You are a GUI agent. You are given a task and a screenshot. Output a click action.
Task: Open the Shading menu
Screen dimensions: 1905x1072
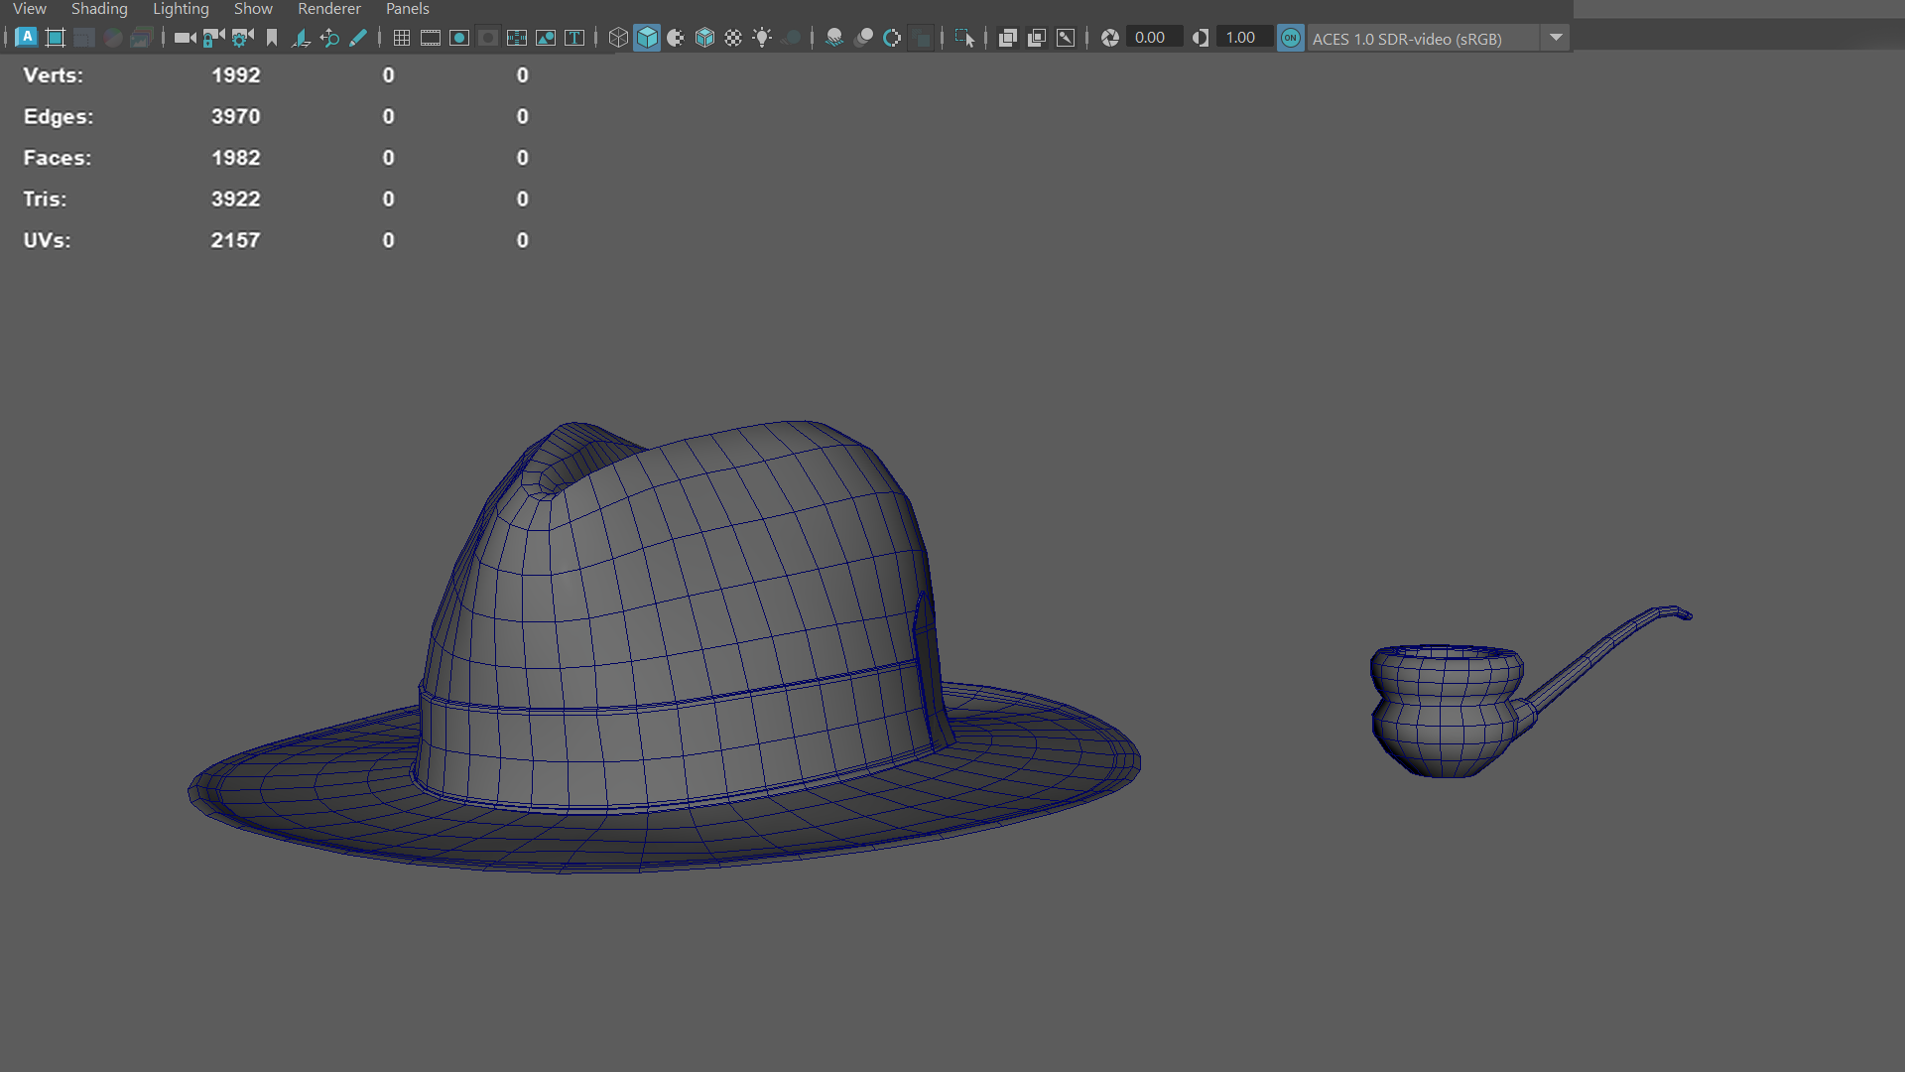[x=99, y=9]
